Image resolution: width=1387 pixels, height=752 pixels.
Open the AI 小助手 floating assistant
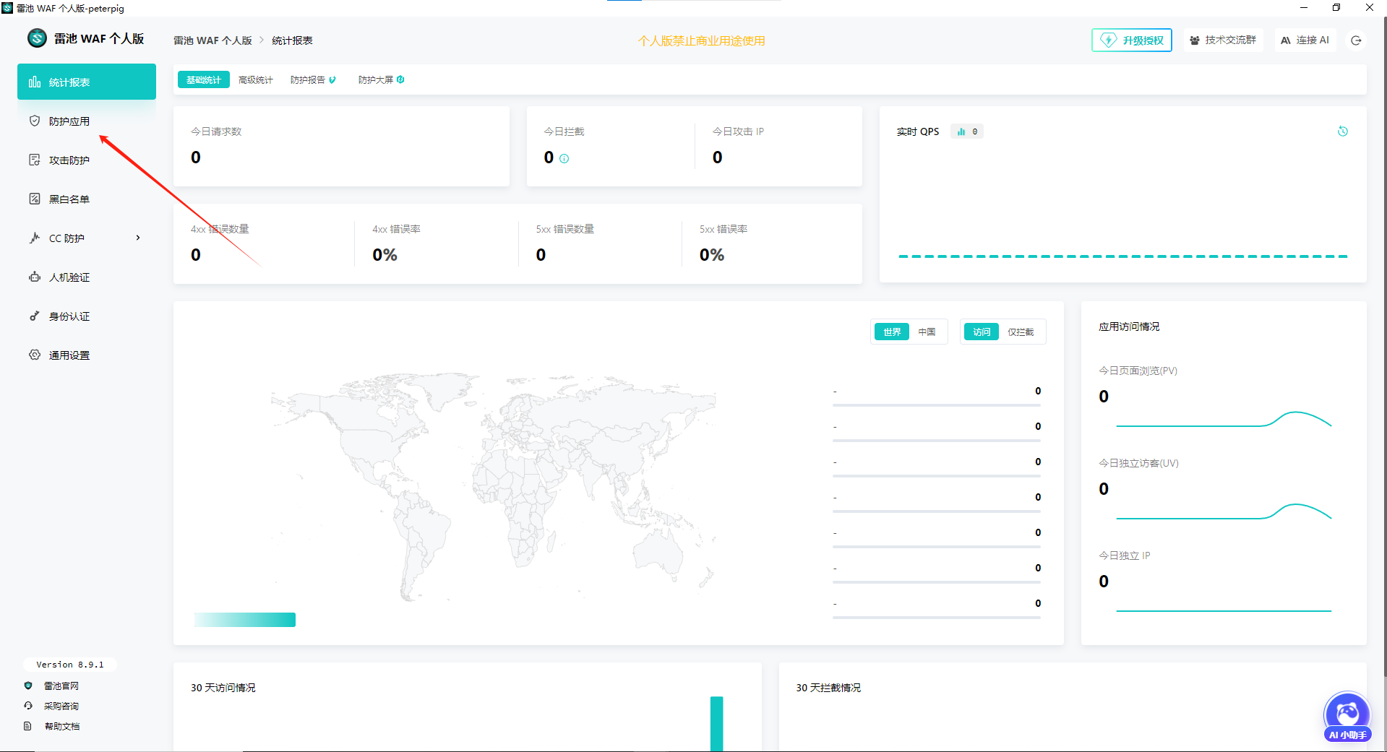click(x=1347, y=717)
